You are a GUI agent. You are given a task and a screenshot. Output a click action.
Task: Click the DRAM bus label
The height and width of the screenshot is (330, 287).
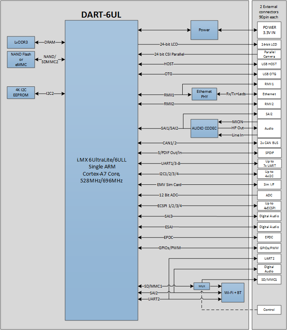50,42
